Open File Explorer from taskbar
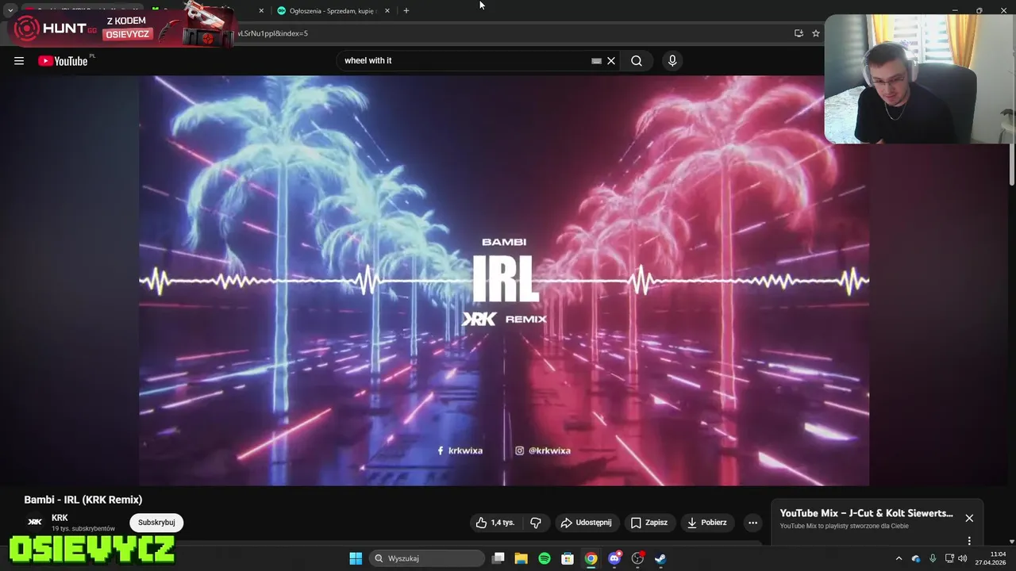 [x=521, y=558]
